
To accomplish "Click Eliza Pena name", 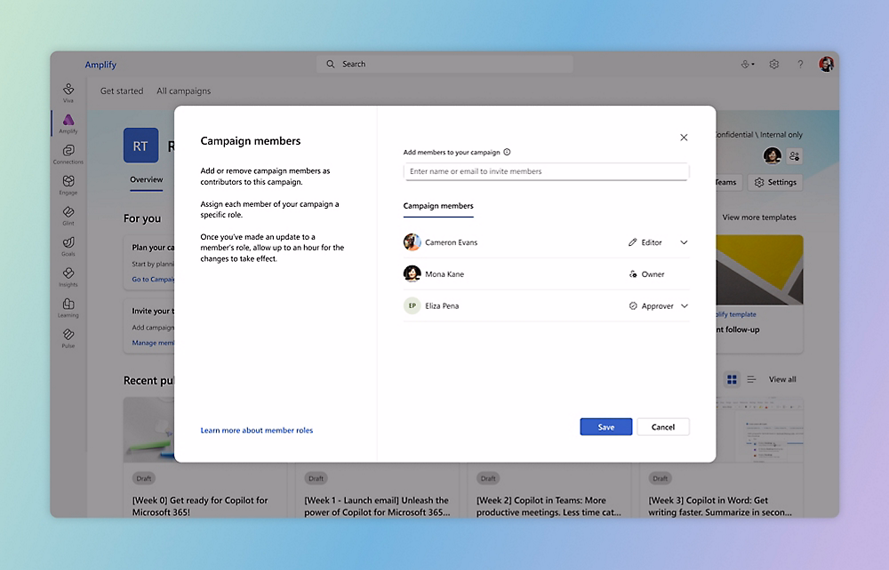I will pos(442,305).
